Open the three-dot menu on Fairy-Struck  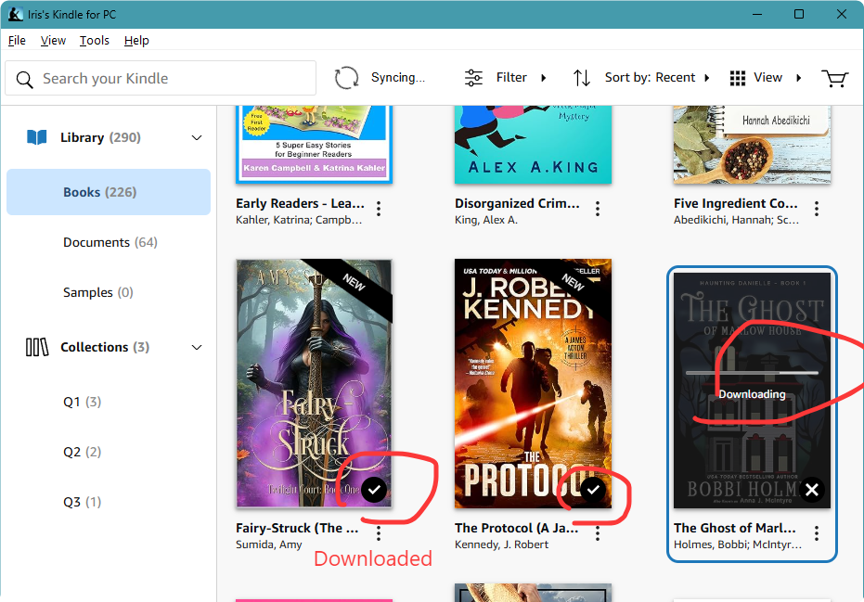(379, 533)
